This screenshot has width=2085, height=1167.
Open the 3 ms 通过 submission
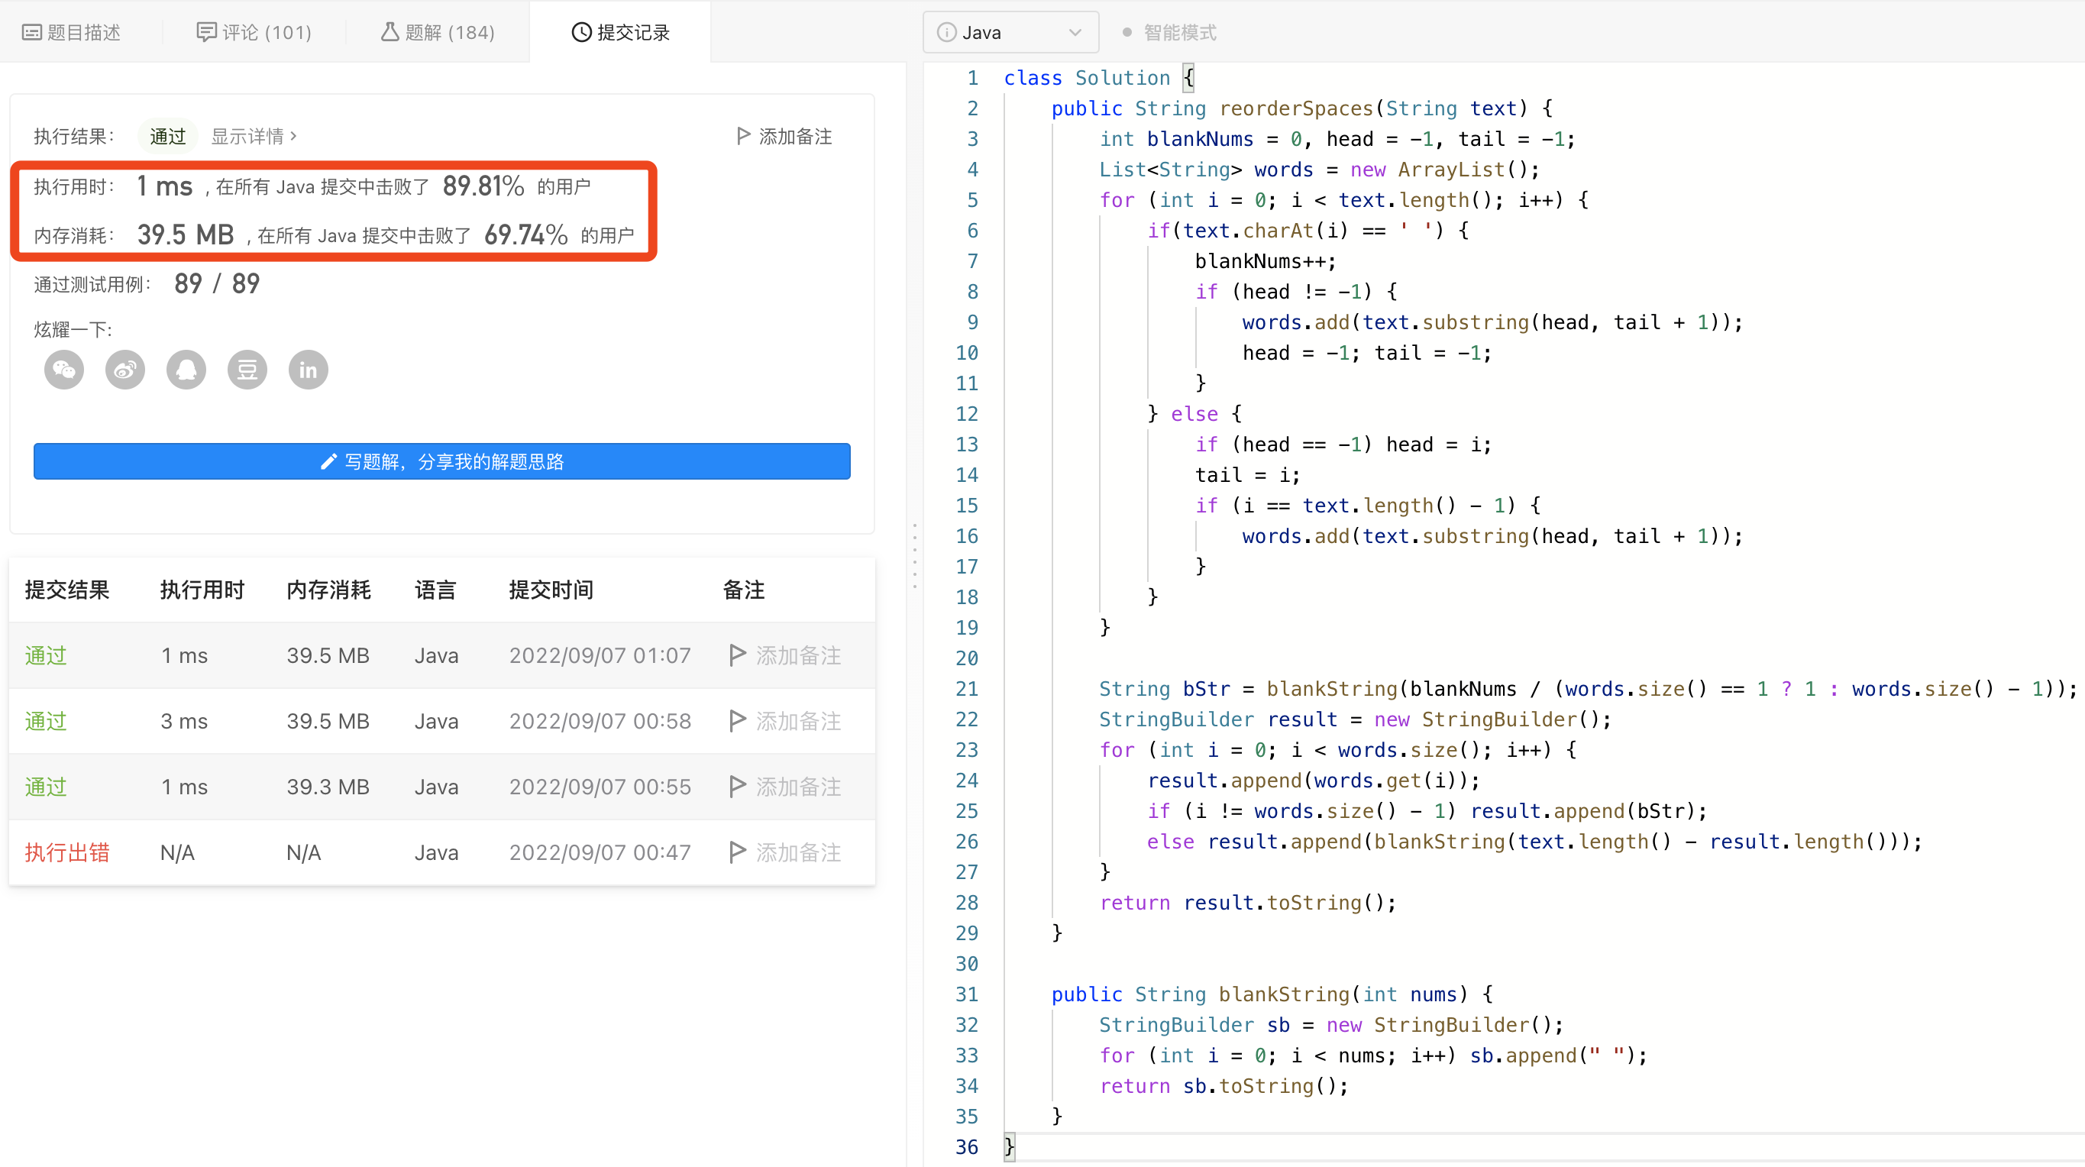(x=45, y=721)
